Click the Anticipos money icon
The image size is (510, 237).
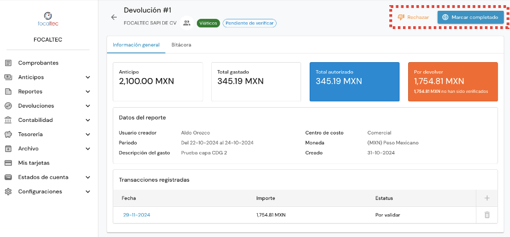pos(9,77)
